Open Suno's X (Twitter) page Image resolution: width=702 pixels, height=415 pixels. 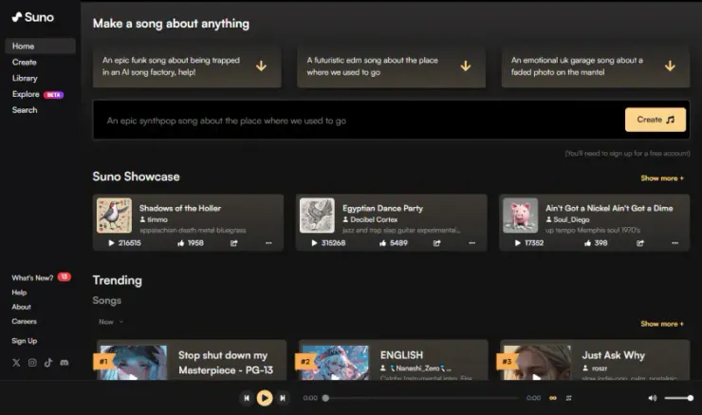click(16, 363)
